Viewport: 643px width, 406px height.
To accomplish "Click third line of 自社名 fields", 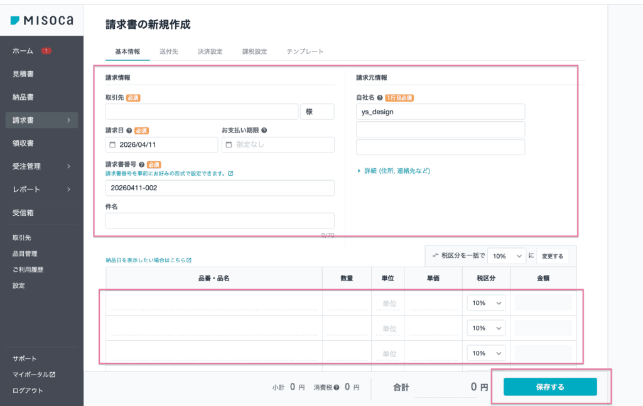I will (x=440, y=147).
